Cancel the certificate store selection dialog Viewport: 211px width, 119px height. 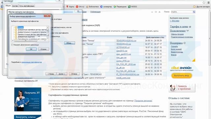pos(44,49)
